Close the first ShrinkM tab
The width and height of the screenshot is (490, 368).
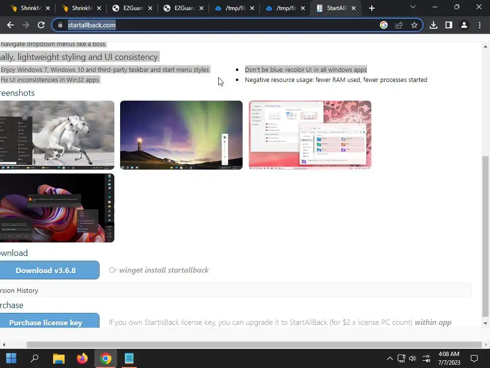(48, 8)
